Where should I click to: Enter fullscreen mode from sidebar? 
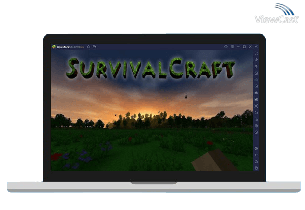pos(256,53)
